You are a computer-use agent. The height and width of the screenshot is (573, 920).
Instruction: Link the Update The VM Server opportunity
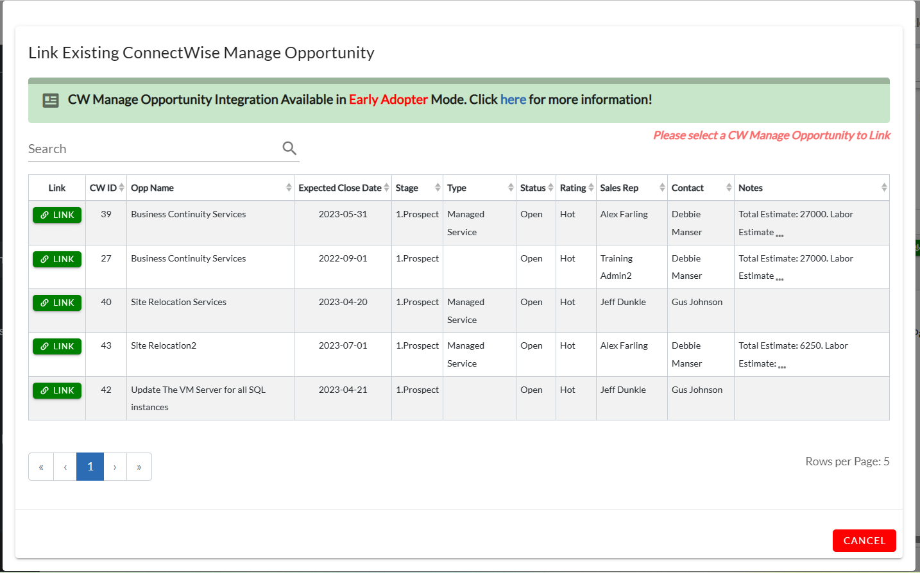point(57,390)
